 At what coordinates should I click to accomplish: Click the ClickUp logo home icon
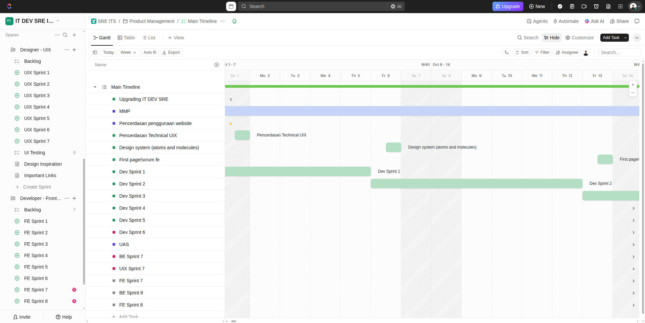(x=9, y=6)
